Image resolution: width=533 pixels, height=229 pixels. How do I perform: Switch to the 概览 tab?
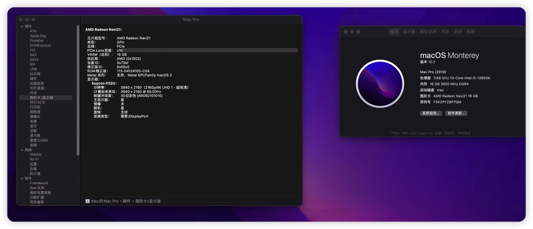(x=394, y=32)
